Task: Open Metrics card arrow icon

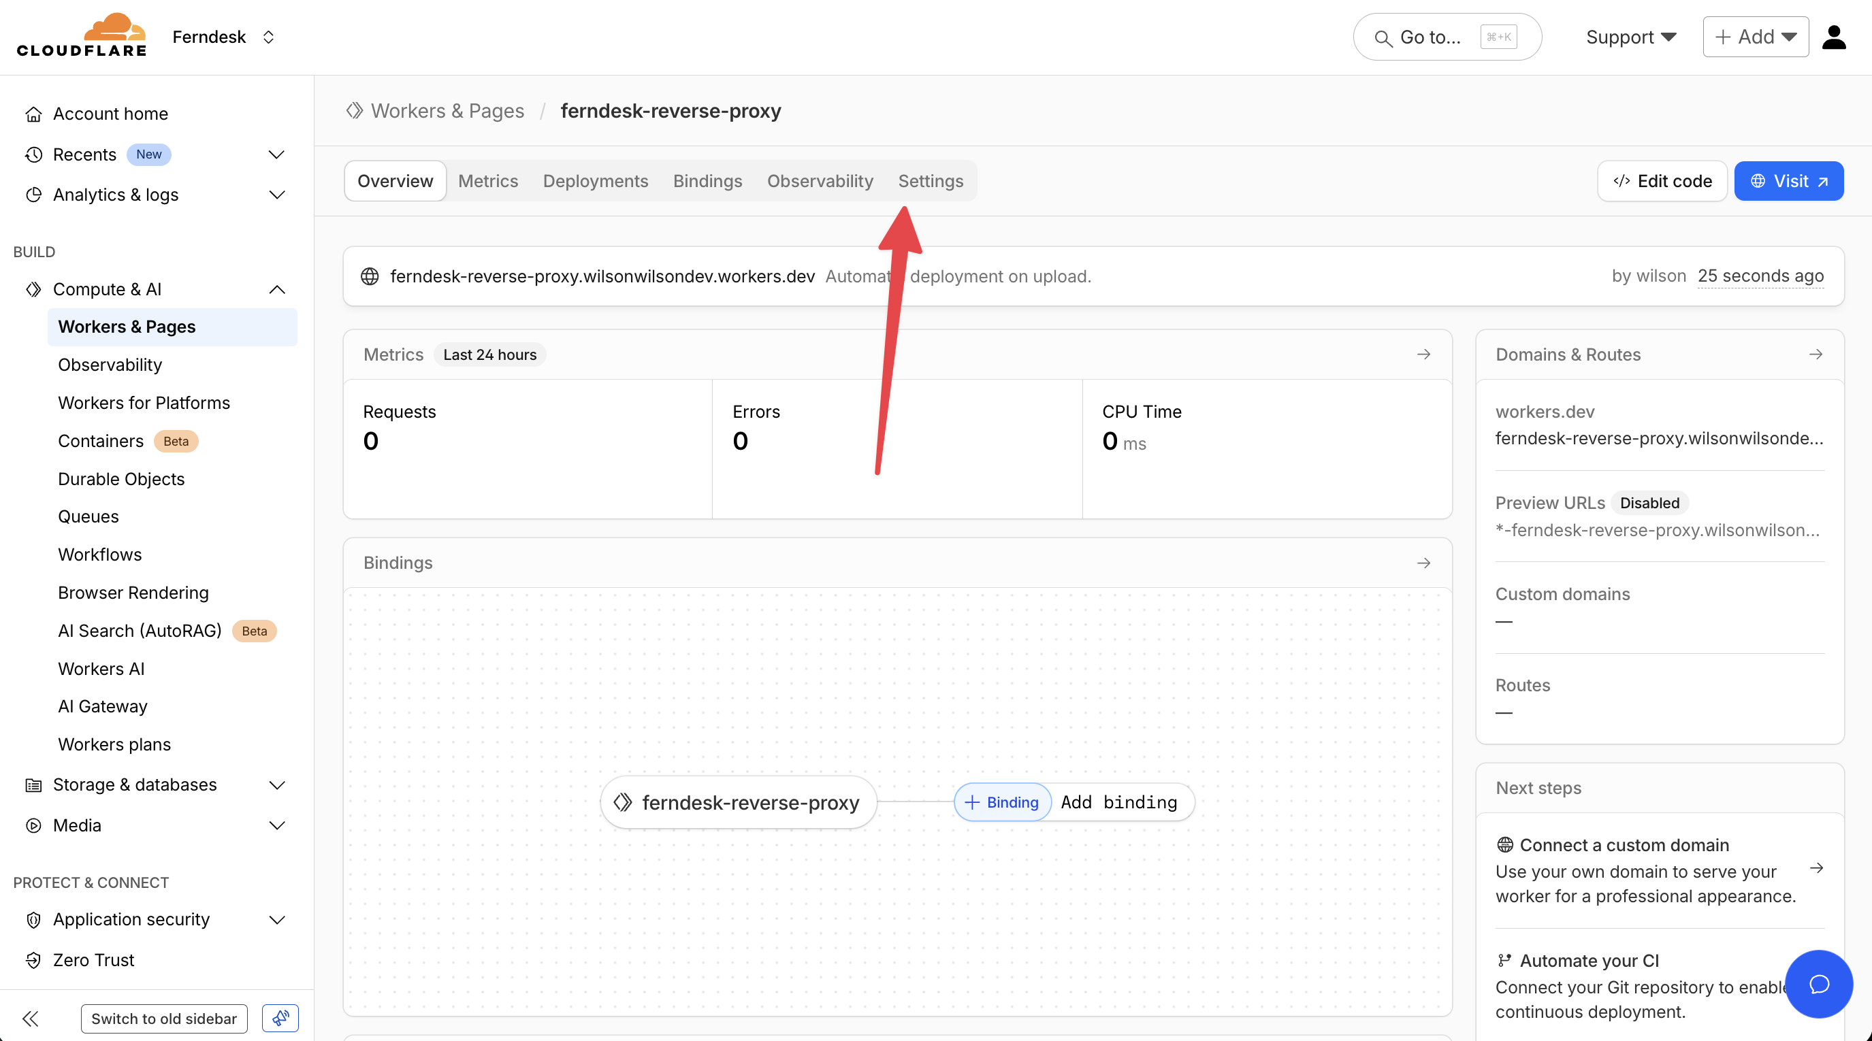Action: point(1423,354)
